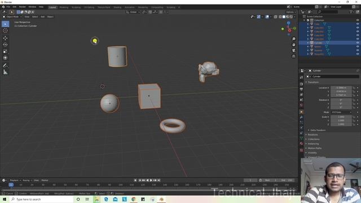Click the Scale X value field

click(341, 117)
